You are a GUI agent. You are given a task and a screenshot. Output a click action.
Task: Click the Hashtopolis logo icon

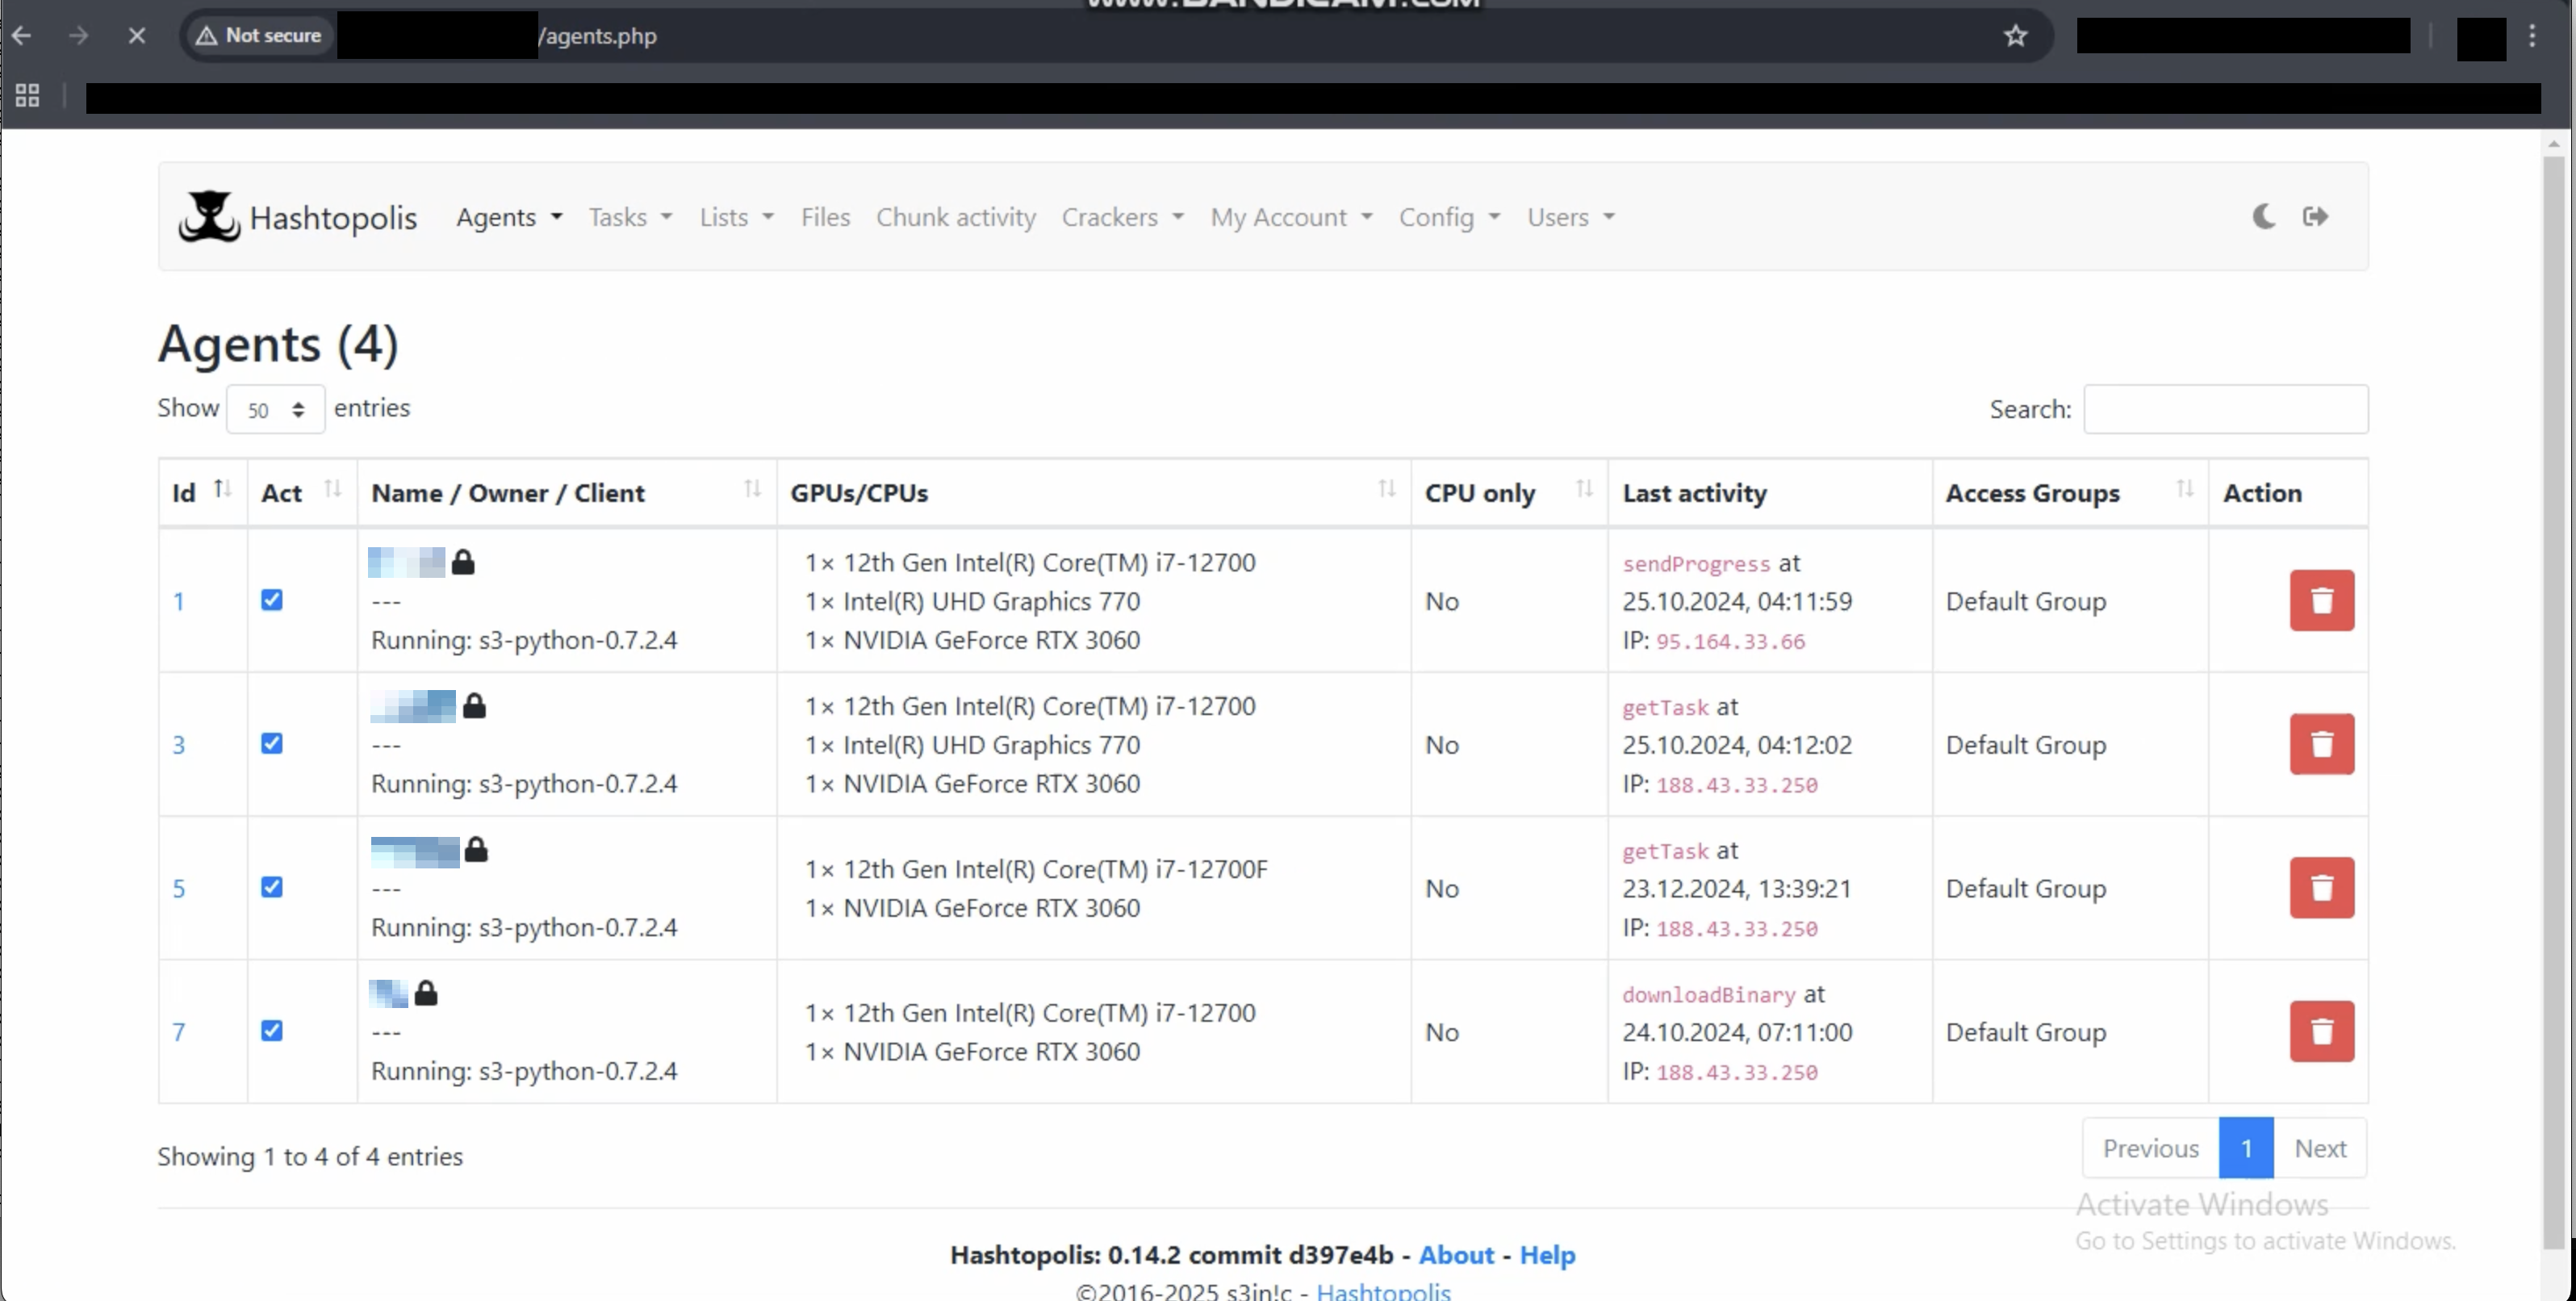(209, 216)
